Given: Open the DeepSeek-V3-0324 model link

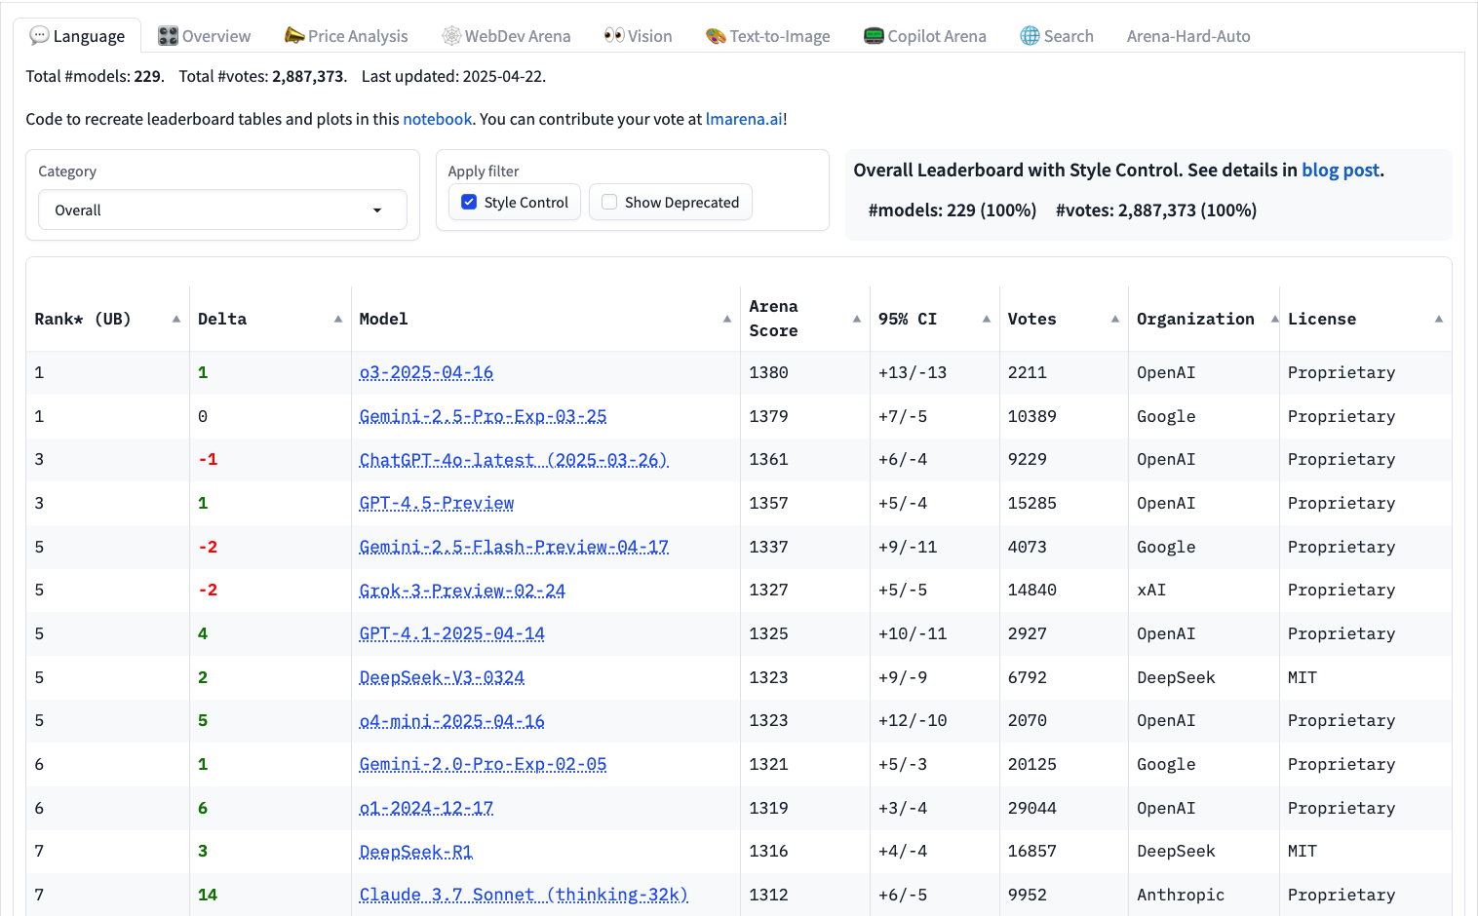Looking at the screenshot, I should point(442,677).
